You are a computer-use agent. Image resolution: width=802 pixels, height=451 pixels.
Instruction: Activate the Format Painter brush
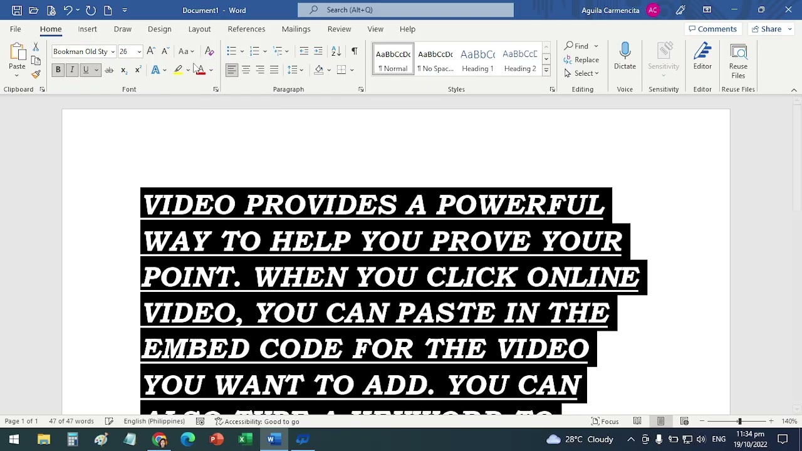point(36,74)
